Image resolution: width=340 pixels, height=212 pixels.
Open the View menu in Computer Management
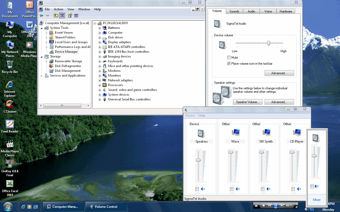71,9
